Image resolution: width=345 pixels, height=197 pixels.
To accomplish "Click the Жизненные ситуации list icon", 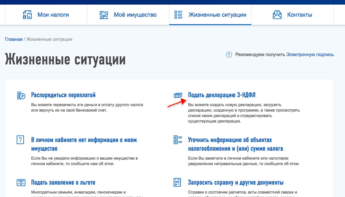I will 178,15.
